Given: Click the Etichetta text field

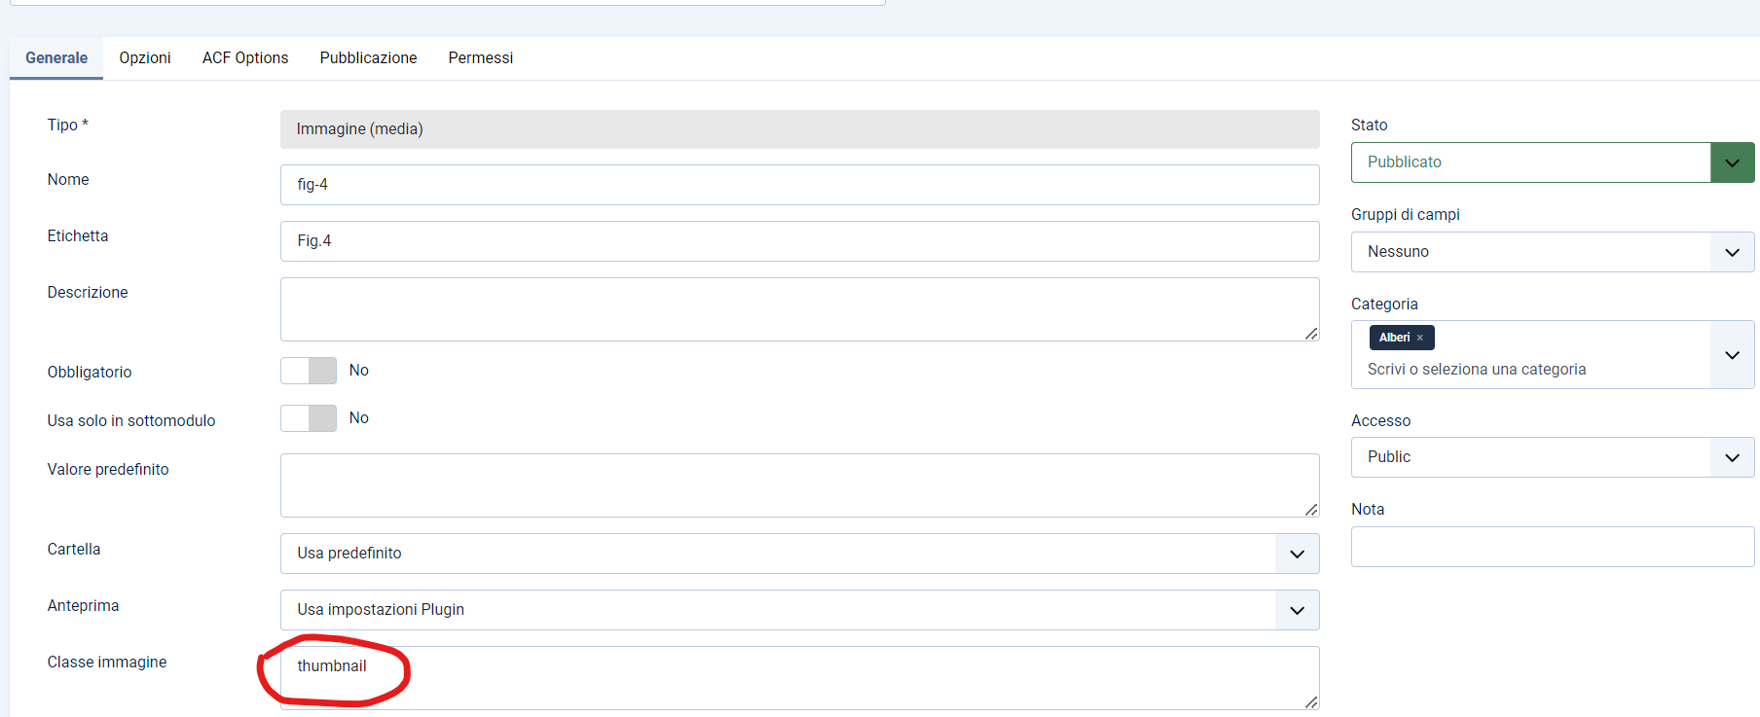Looking at the screenshot, I should coord(800,241).
